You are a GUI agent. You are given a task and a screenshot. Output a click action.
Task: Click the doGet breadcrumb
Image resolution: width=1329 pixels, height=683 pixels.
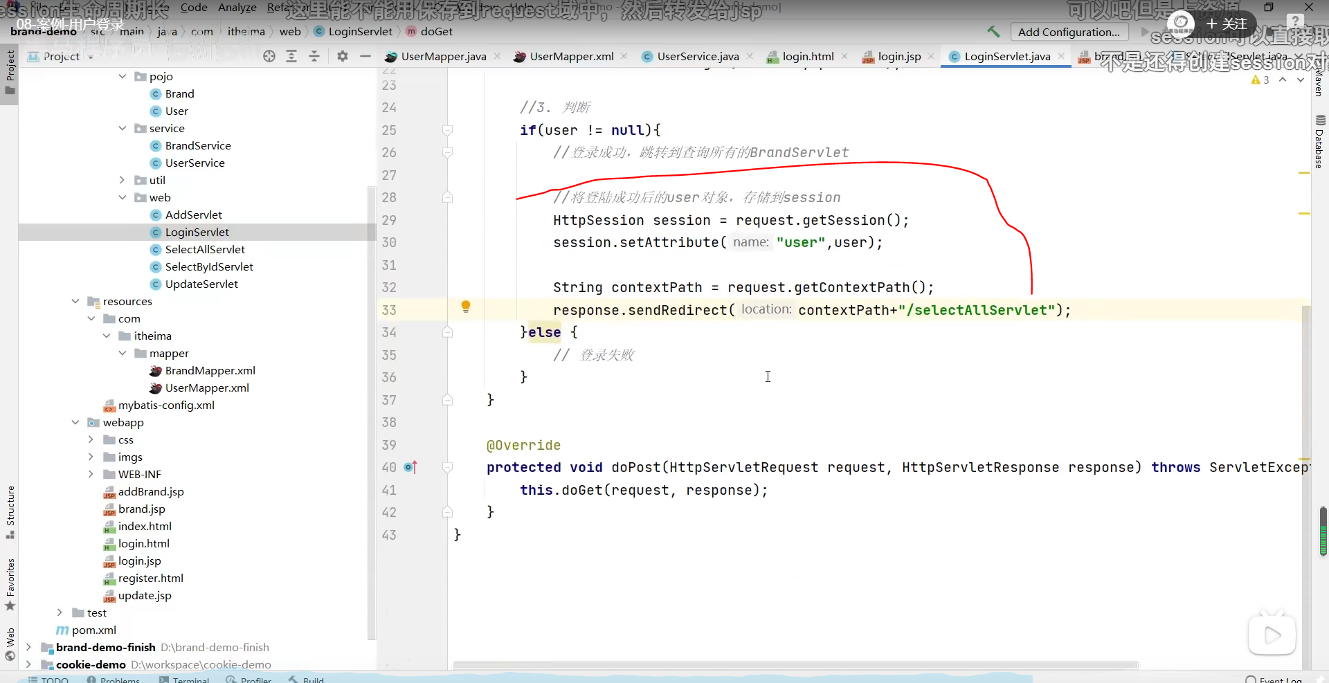point(430,31)
